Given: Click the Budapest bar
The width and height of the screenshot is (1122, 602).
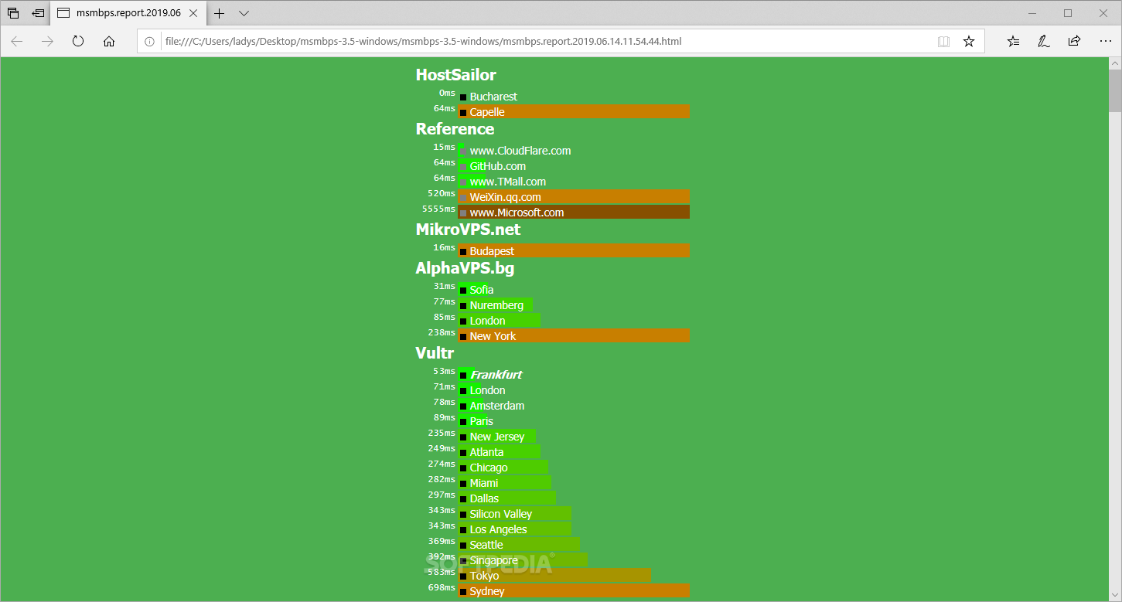Looking at the screenshot, I should click(x=574, y=251).
